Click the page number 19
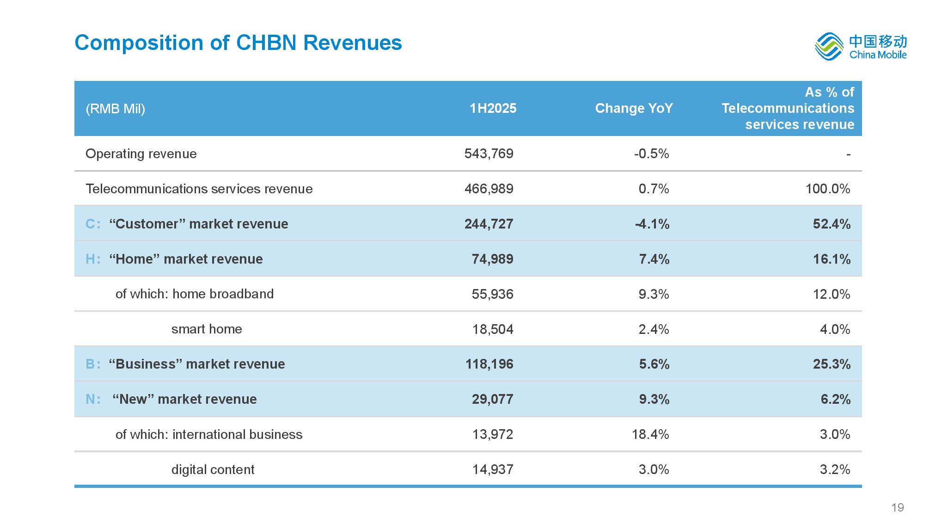This screenshot has width=942, height=530. pos(897,507)
